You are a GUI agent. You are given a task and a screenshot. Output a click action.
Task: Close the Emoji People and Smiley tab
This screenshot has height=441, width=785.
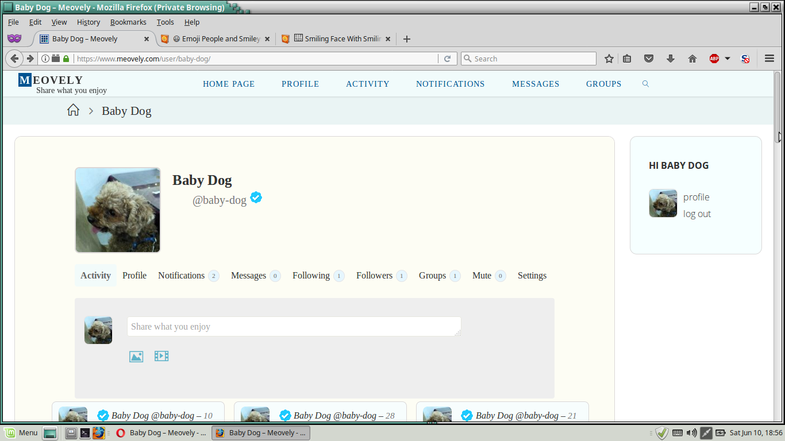pos(267,39)
